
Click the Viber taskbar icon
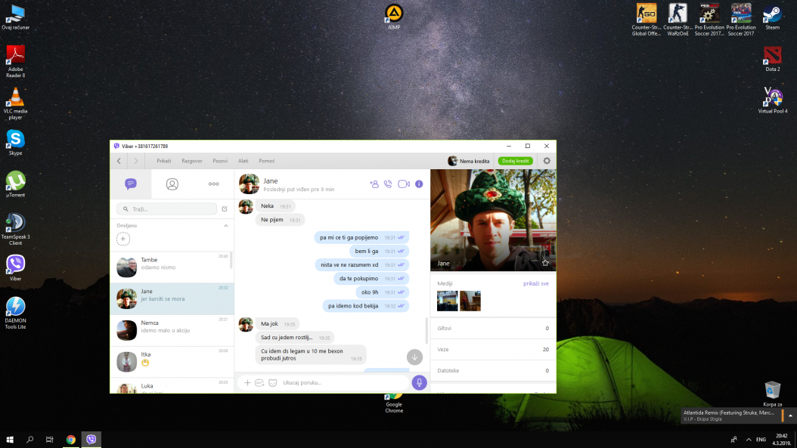click(x=91, y=440)
